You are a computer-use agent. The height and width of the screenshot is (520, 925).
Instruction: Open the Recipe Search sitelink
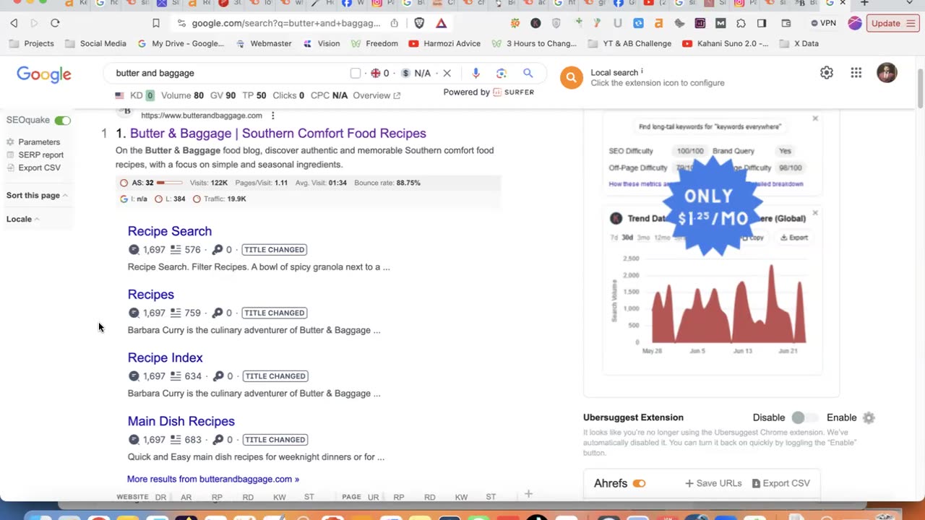pos(170,231)
